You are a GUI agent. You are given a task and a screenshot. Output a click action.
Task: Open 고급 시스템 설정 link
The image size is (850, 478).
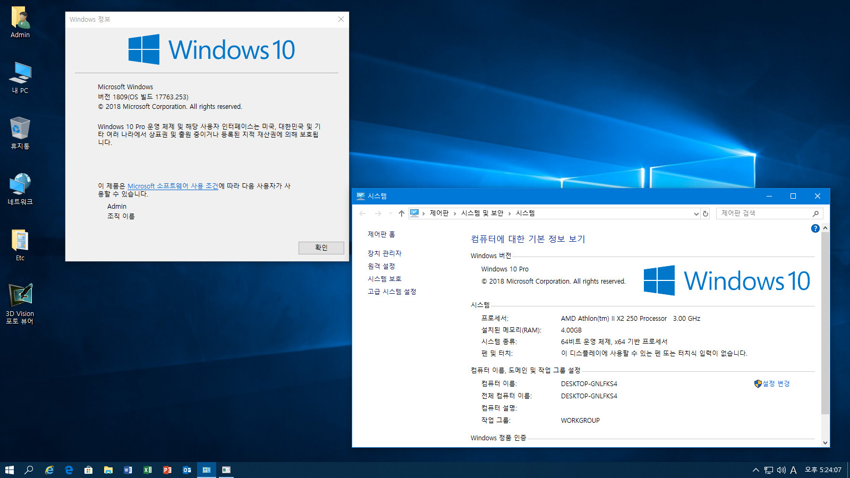tap(392, 292)
